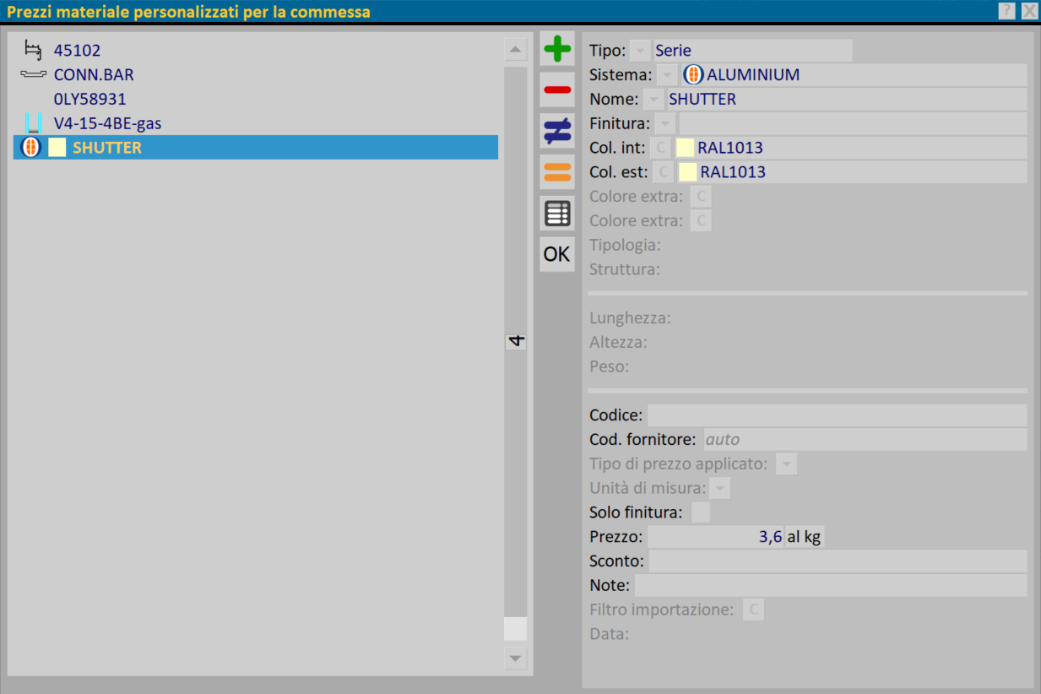Click the Prezzo value field

pos(714,537)
